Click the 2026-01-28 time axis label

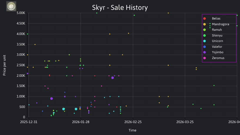point(81,122)
